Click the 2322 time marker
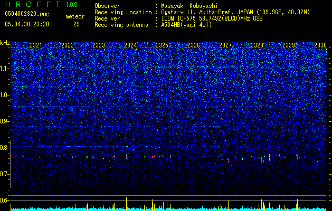 coord(68,45)
